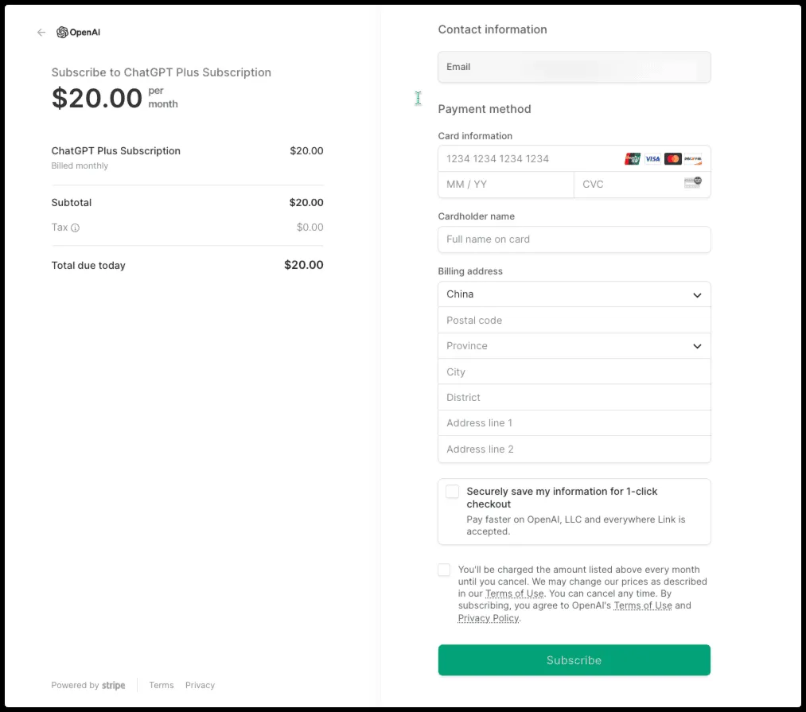Click the Visa card icon
Viewport: 806px width, 712px height.
pyautogui.click(x=652, y=159)
